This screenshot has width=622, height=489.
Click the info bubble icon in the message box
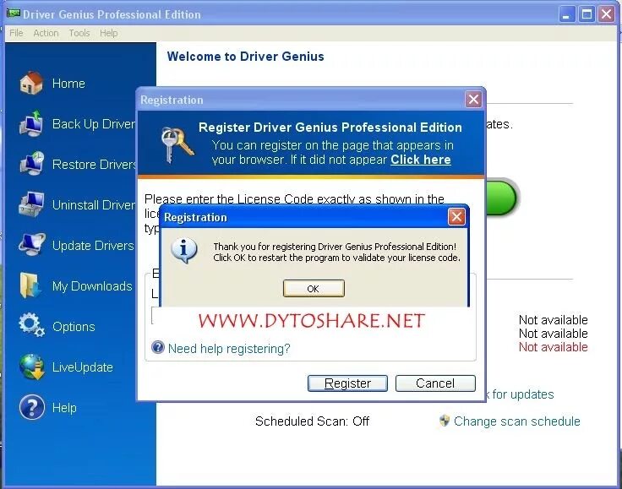tap(183, 251)
